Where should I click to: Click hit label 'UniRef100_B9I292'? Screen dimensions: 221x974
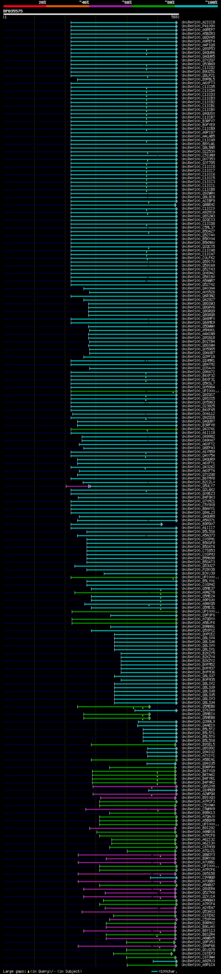coord(198,828)
